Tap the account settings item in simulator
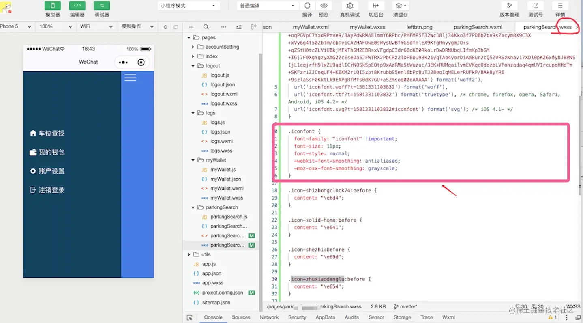583x323 pixels. [47, 171]
